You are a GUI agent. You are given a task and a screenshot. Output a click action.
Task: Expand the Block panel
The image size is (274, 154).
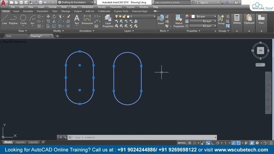(x=164, y=31)
